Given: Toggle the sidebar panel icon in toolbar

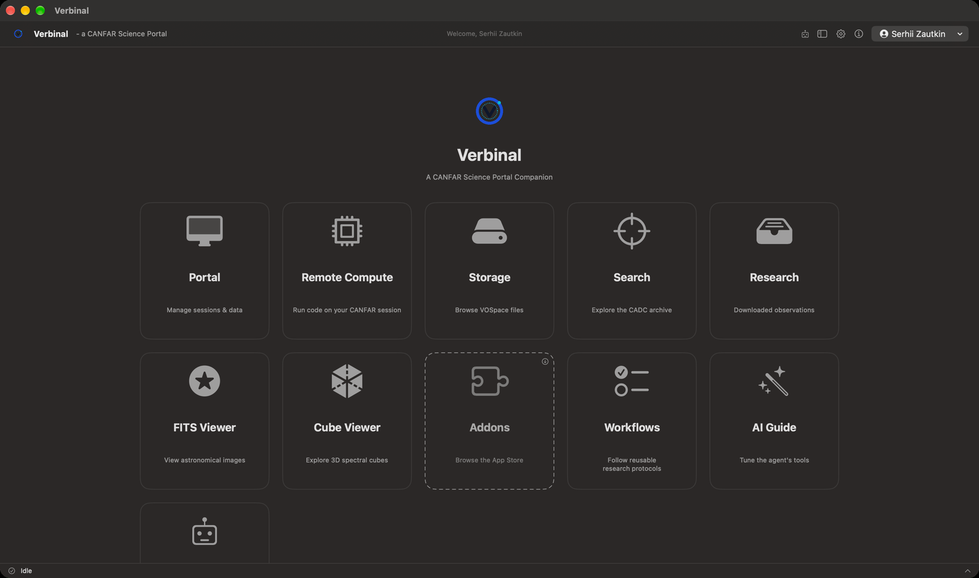Looking at the screenshot, I should 822,34.
